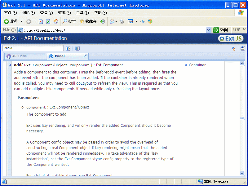Open the 查看(V) menu

[x=46, y=13]
